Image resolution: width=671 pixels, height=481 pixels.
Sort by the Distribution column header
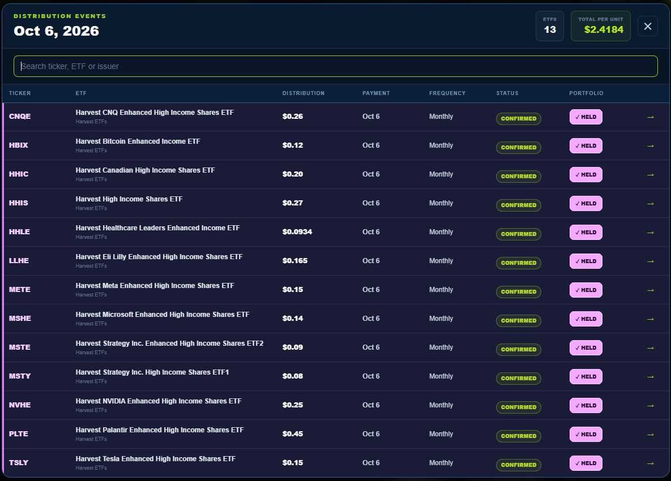[304, 93]
